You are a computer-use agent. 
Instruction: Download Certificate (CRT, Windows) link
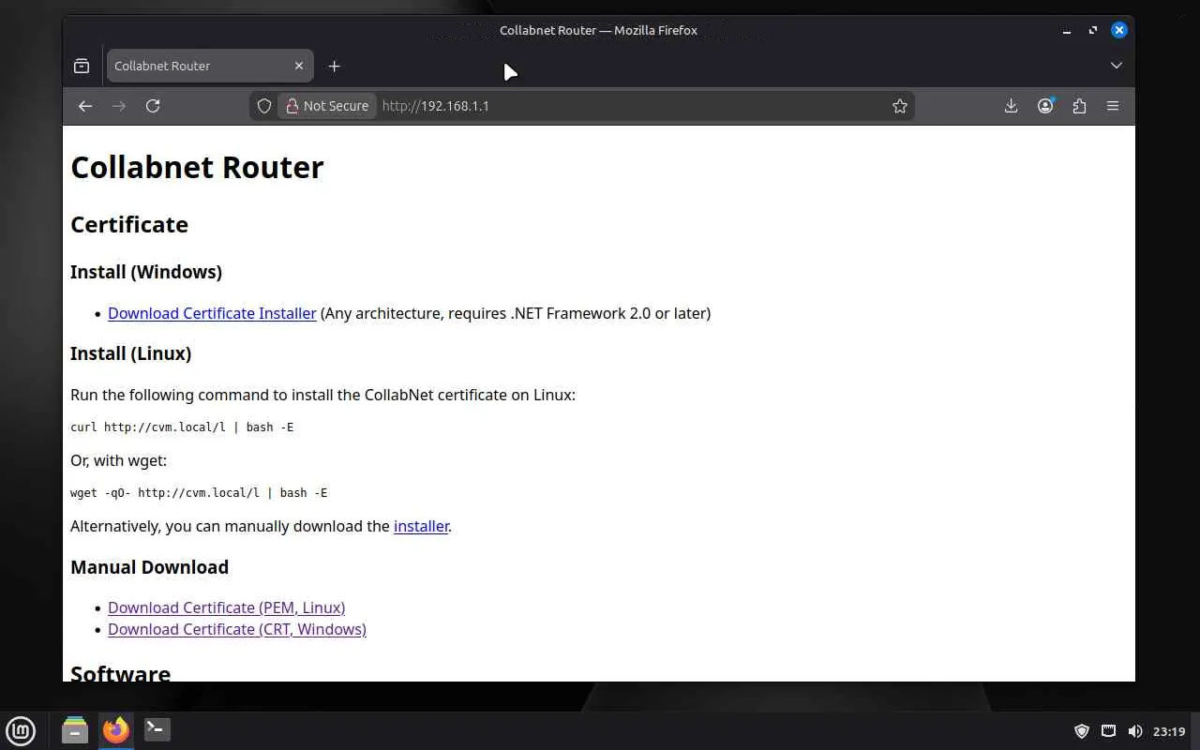[237, 629]
